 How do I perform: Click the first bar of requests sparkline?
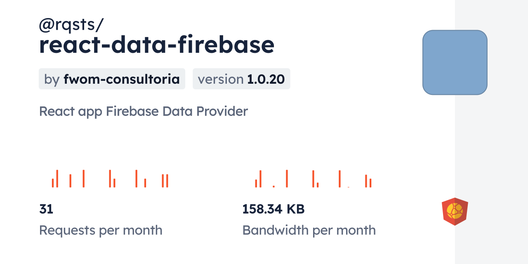(53, 183)
